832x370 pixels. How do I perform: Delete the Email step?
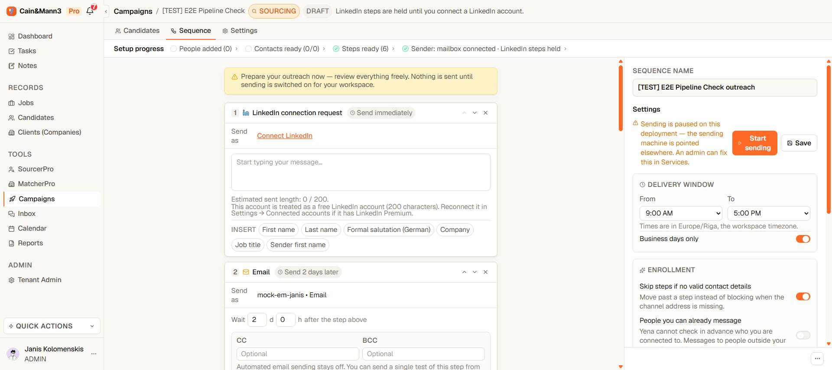coord(486,272)
